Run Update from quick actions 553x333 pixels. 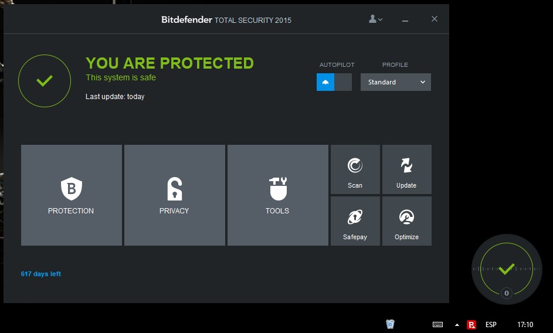pos(406,169)
